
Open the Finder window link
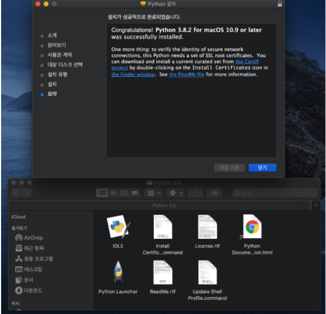133,75
